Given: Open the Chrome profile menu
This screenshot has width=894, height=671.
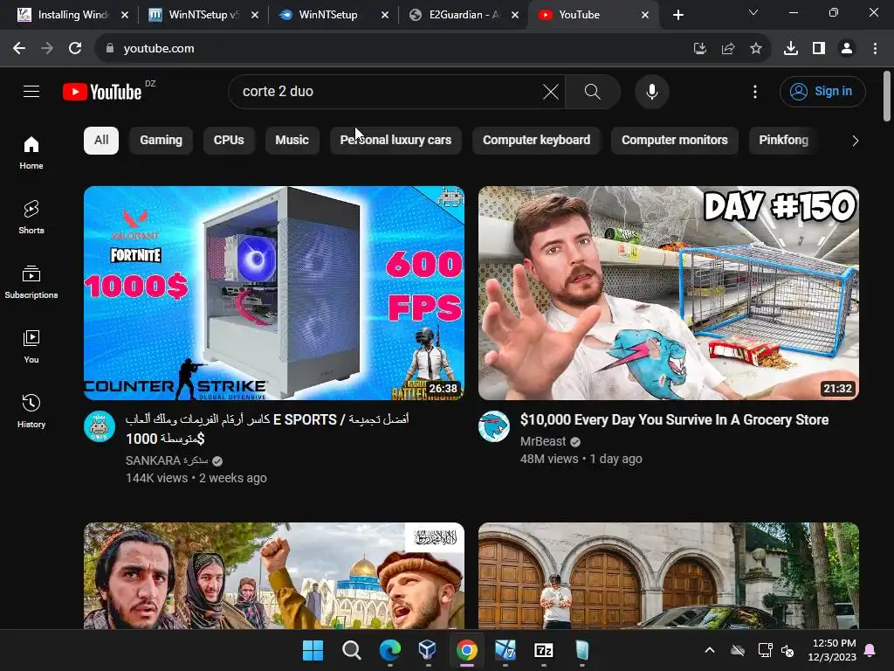Looking at the screenshot, I should 847,49.
